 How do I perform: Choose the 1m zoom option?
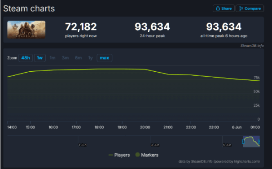(x=53, y=58)
